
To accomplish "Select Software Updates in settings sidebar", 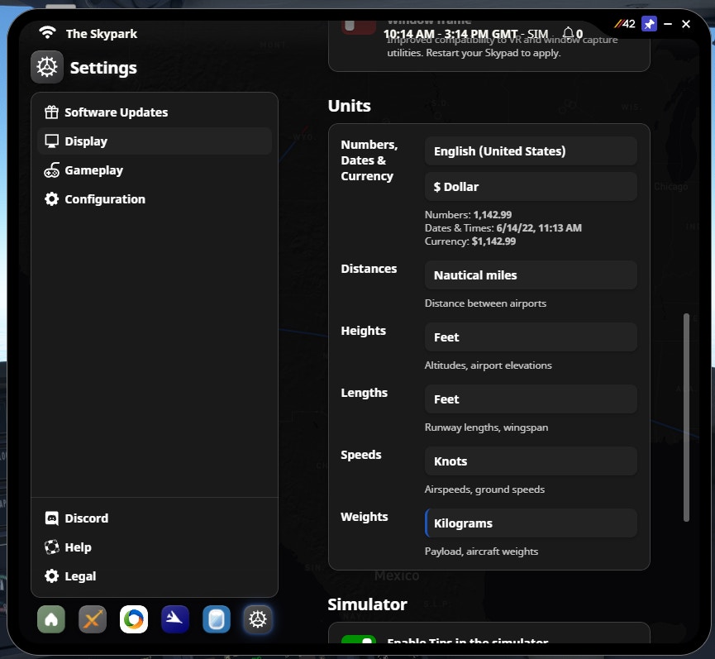I will 116,112.
